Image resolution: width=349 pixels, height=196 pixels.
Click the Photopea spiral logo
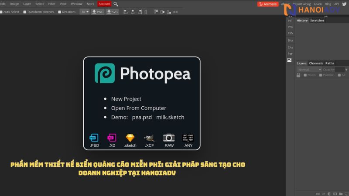pos(105,73)
